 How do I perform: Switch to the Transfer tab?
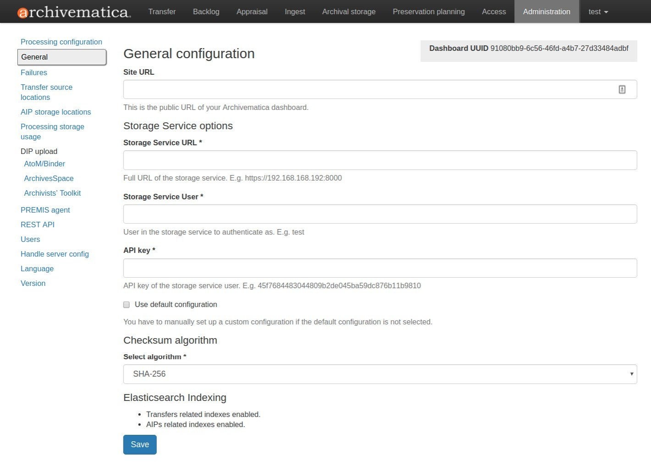[161, 11]
